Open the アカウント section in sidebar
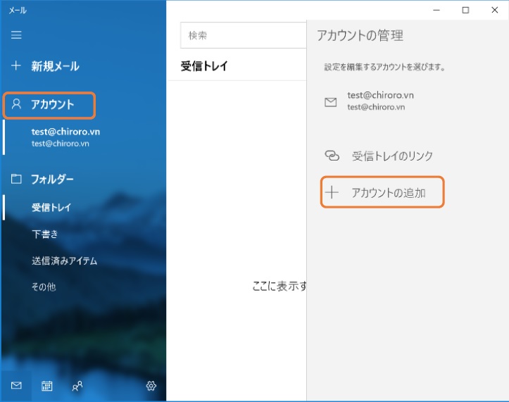The image size is (509, 402). (49, 105)
